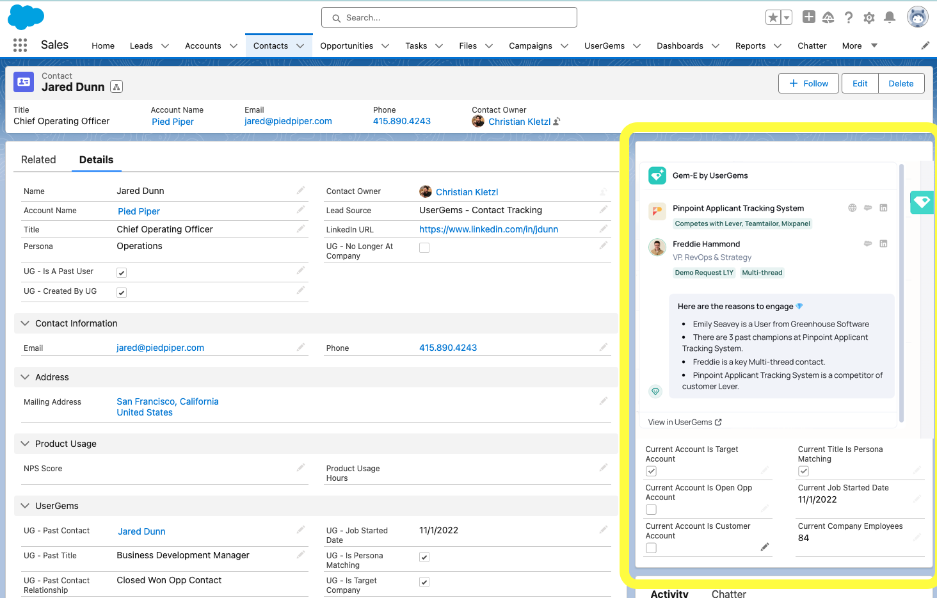Toggle UG - Is A Past User checkbox
The width and height of the screenshot is (937, 598).
coord(122,273)
